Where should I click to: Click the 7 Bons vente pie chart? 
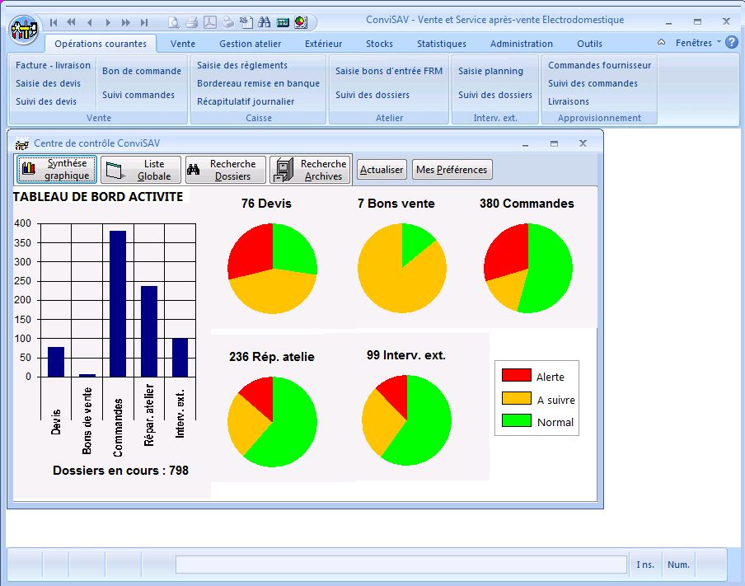(402, 268)
